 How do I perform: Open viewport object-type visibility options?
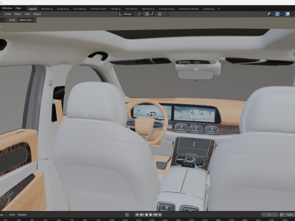click(270, 14)
